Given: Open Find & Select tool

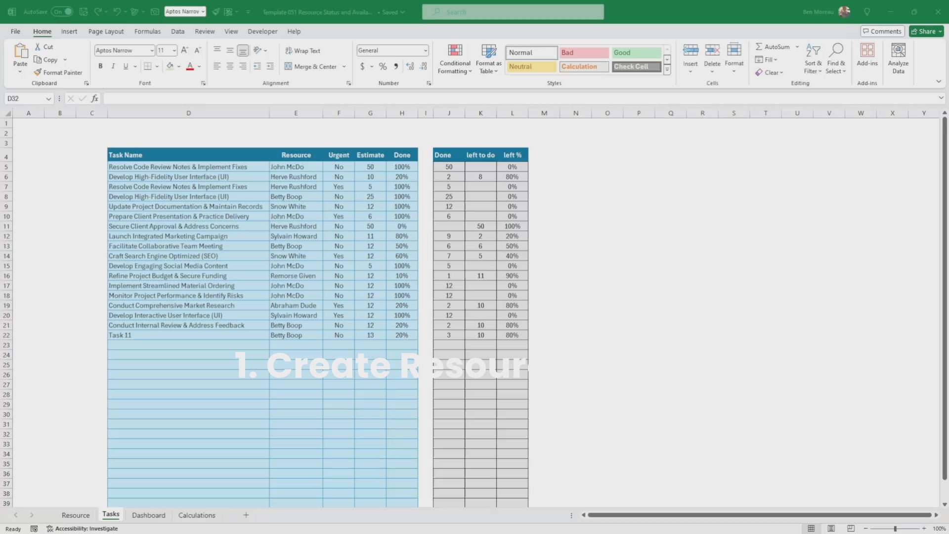Looking at the screenshot, I should click(x=836, y=51).
